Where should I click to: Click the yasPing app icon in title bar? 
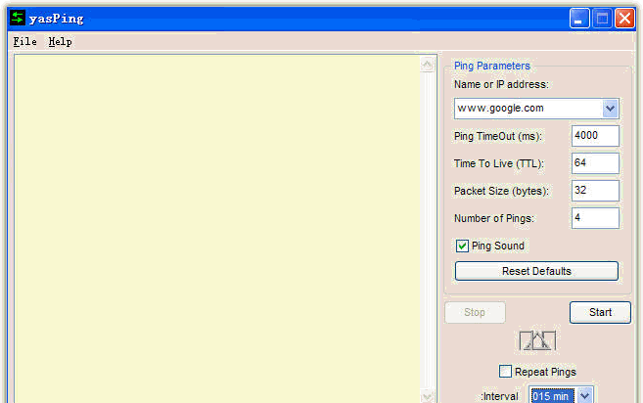click(17, 18)
